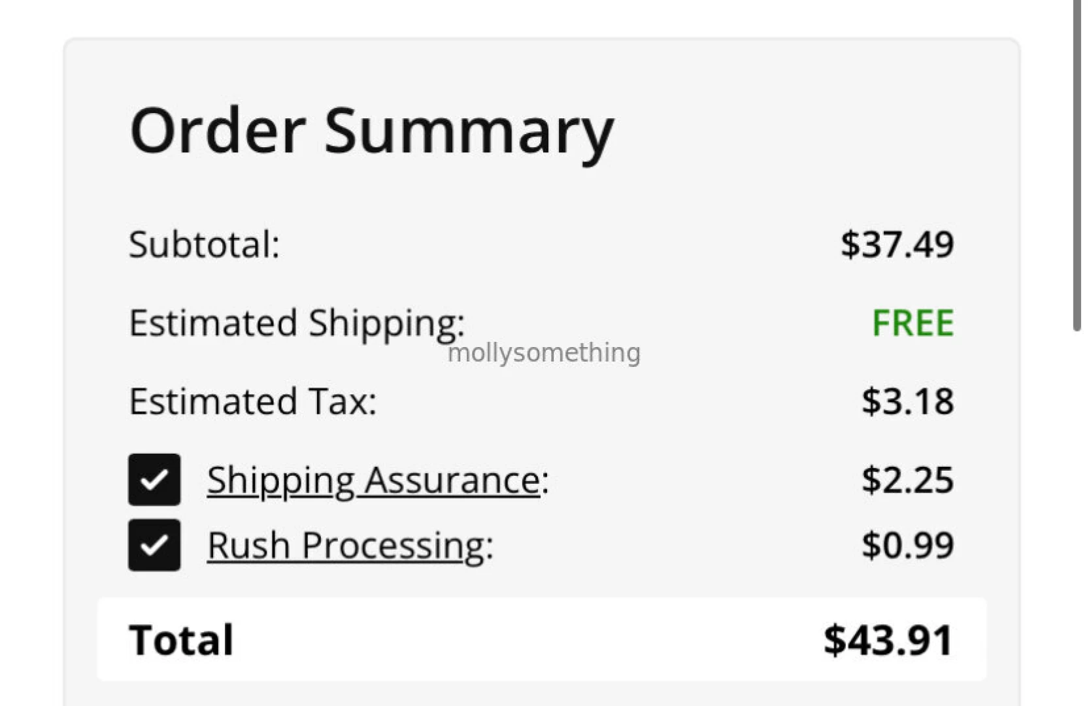1089x706 pixels.
Task: Click the $3.18 tax amount
Action: [907, 401]
